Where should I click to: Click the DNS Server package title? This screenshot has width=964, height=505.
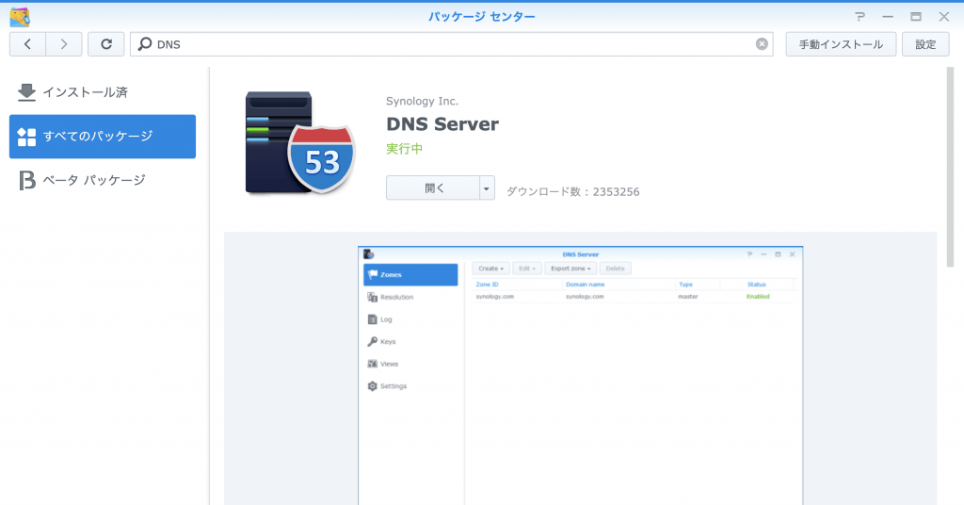click(x=442, y=124)
